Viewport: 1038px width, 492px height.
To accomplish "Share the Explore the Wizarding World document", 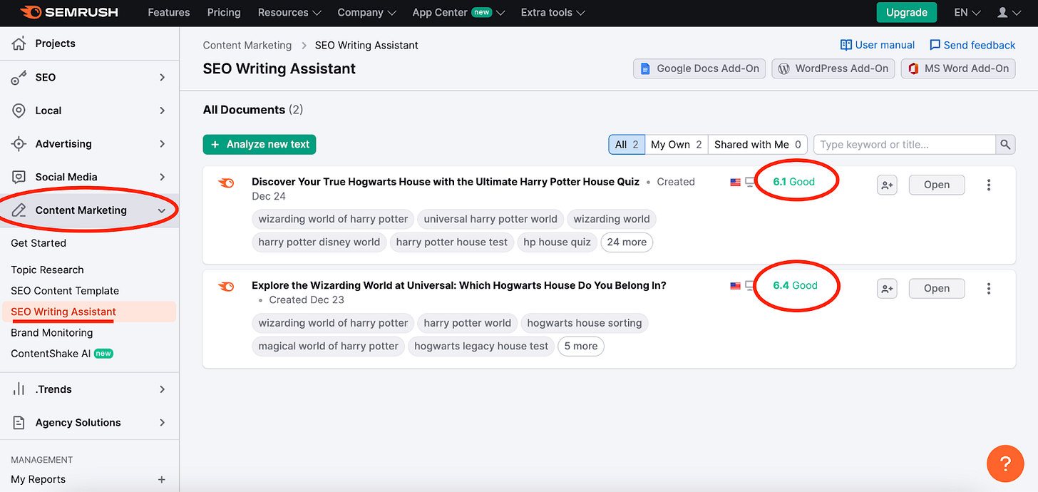I will [887, 288].
